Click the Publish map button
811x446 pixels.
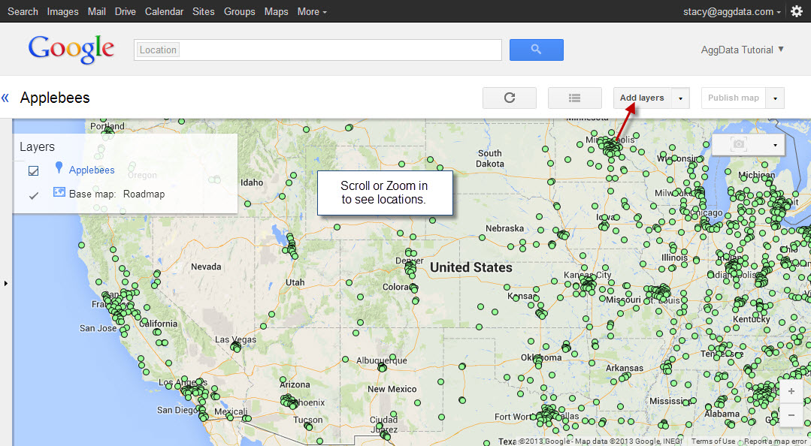pyautogui.click(x=734, y=98)
